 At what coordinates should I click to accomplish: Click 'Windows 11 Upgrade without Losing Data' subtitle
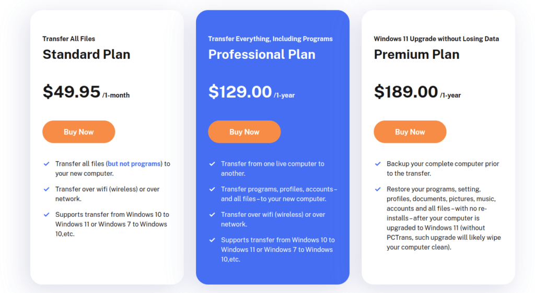coord(436,39)
